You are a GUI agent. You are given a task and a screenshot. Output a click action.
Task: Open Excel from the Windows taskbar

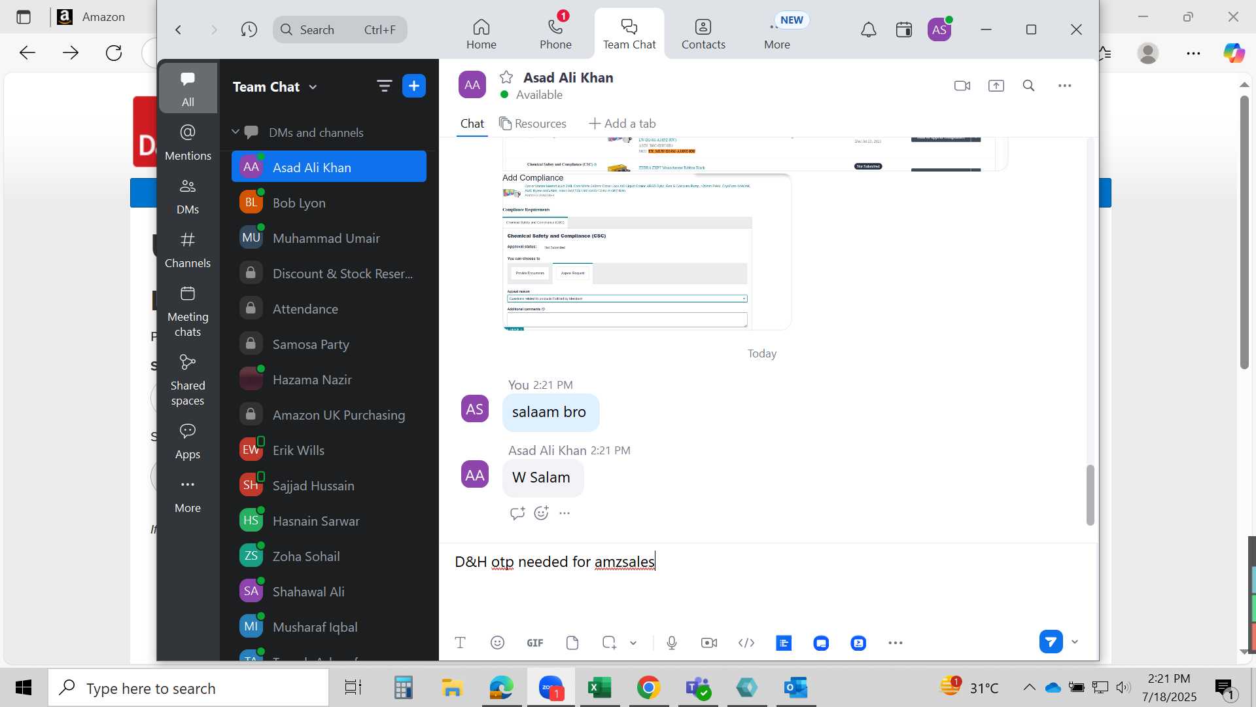click(x=600, y=687)
